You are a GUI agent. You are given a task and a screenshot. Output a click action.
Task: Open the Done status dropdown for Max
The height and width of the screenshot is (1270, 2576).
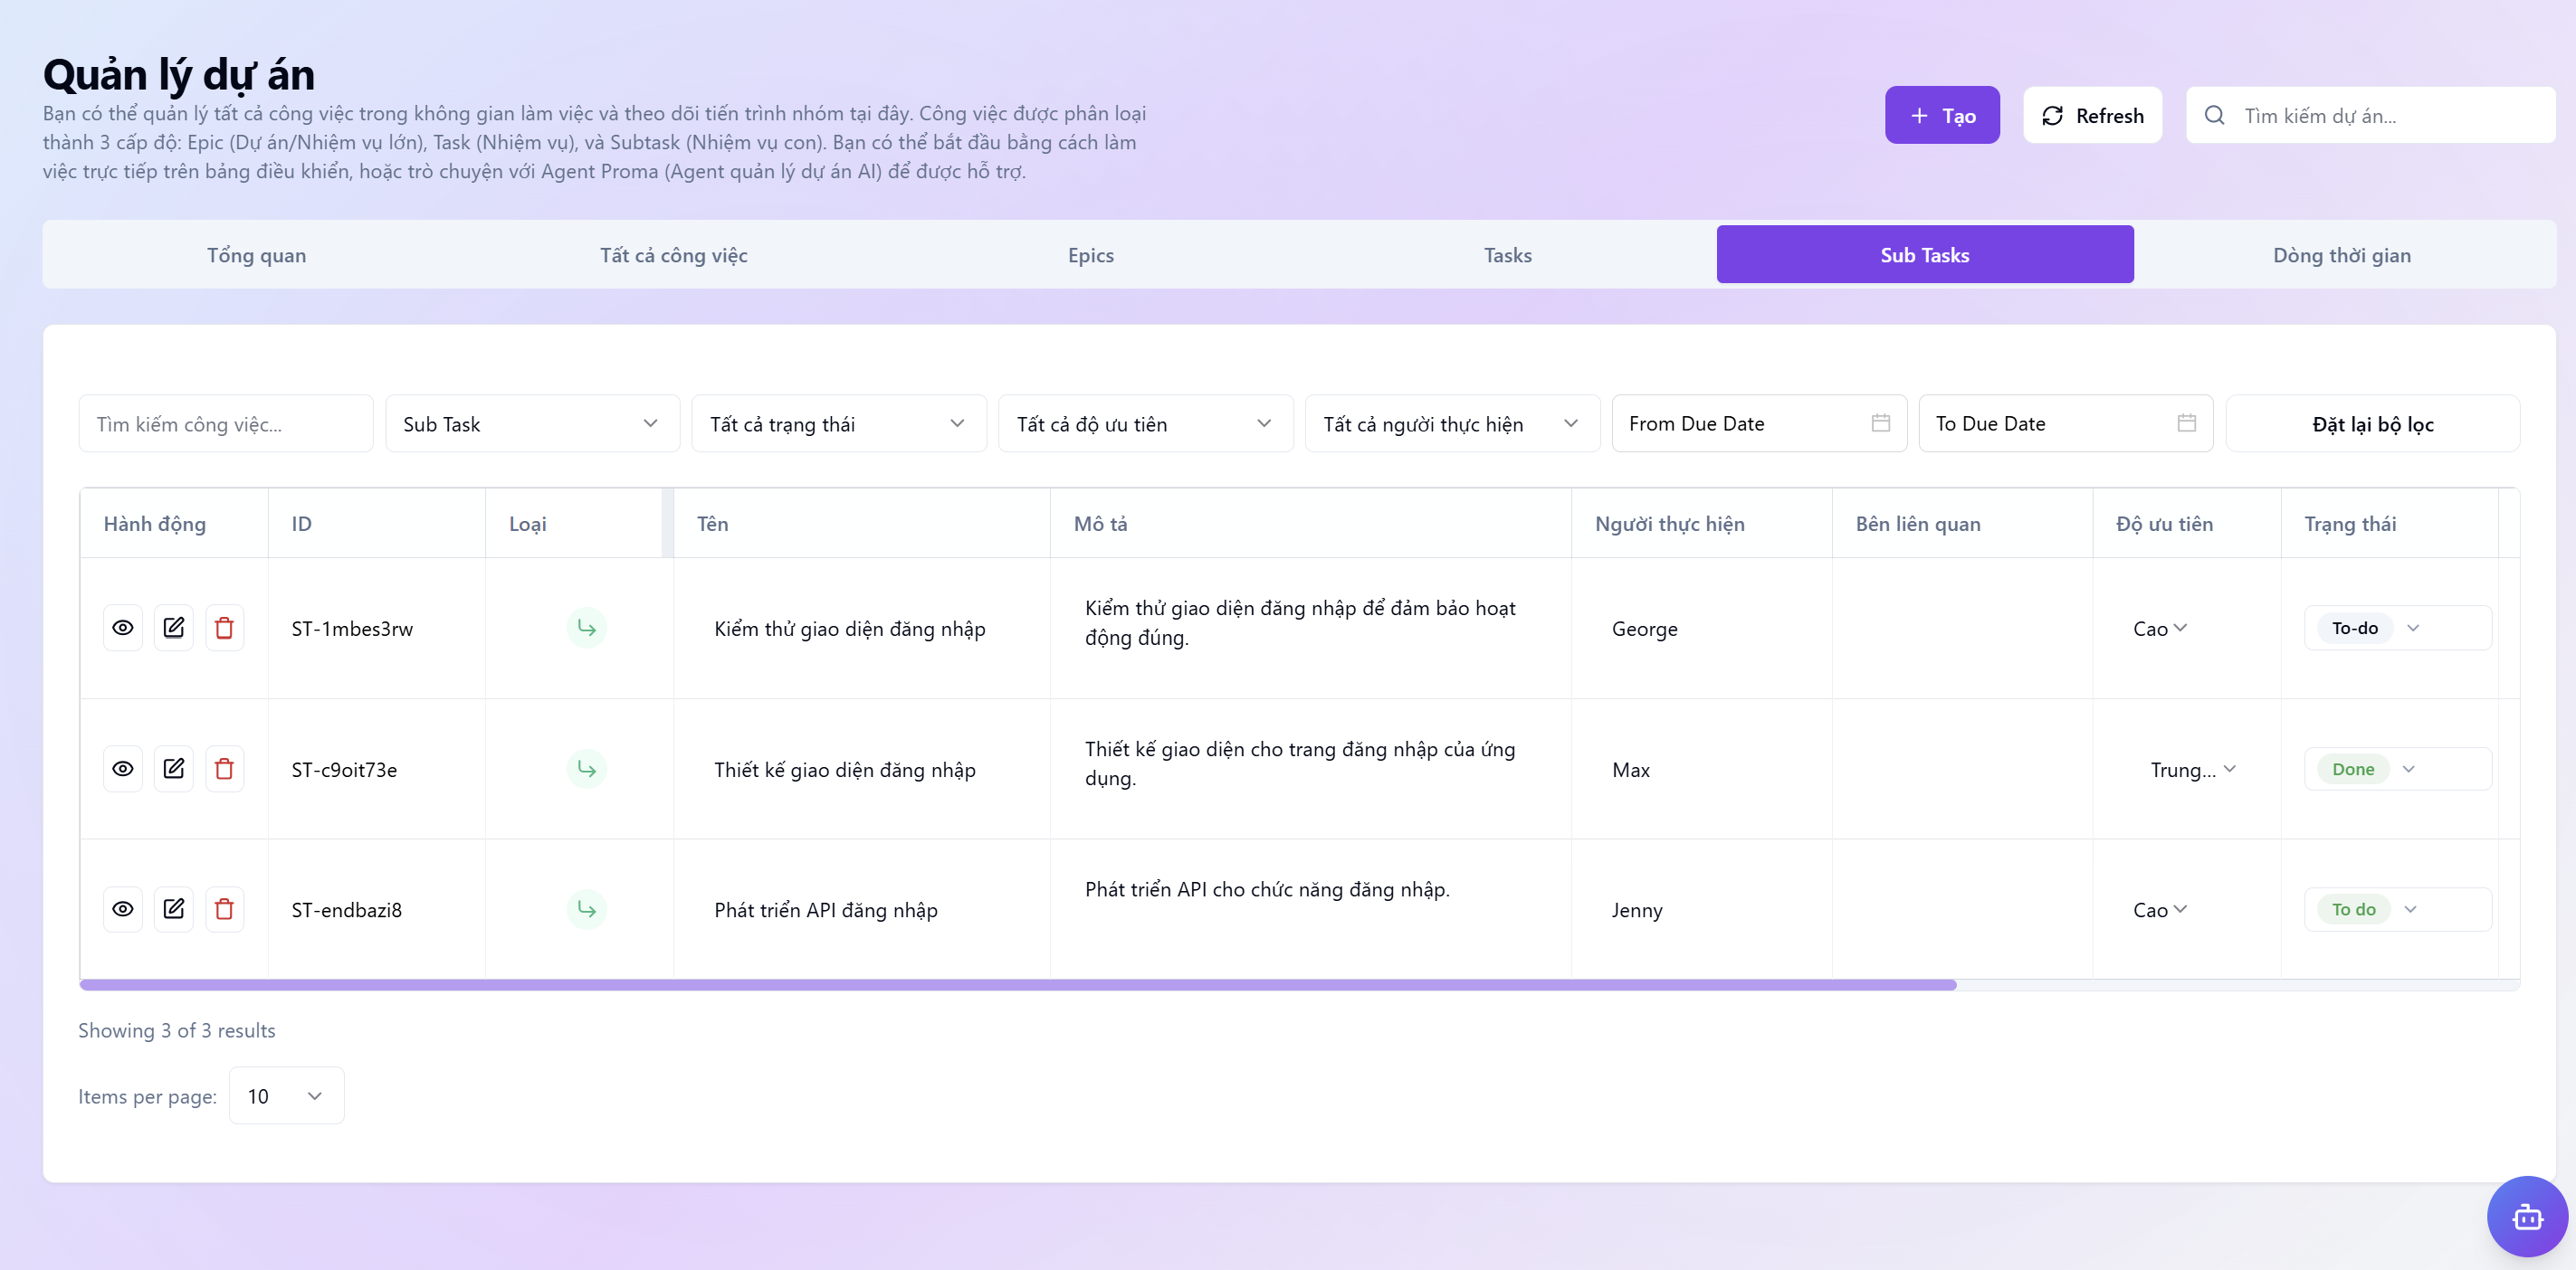click(2397, 768)
